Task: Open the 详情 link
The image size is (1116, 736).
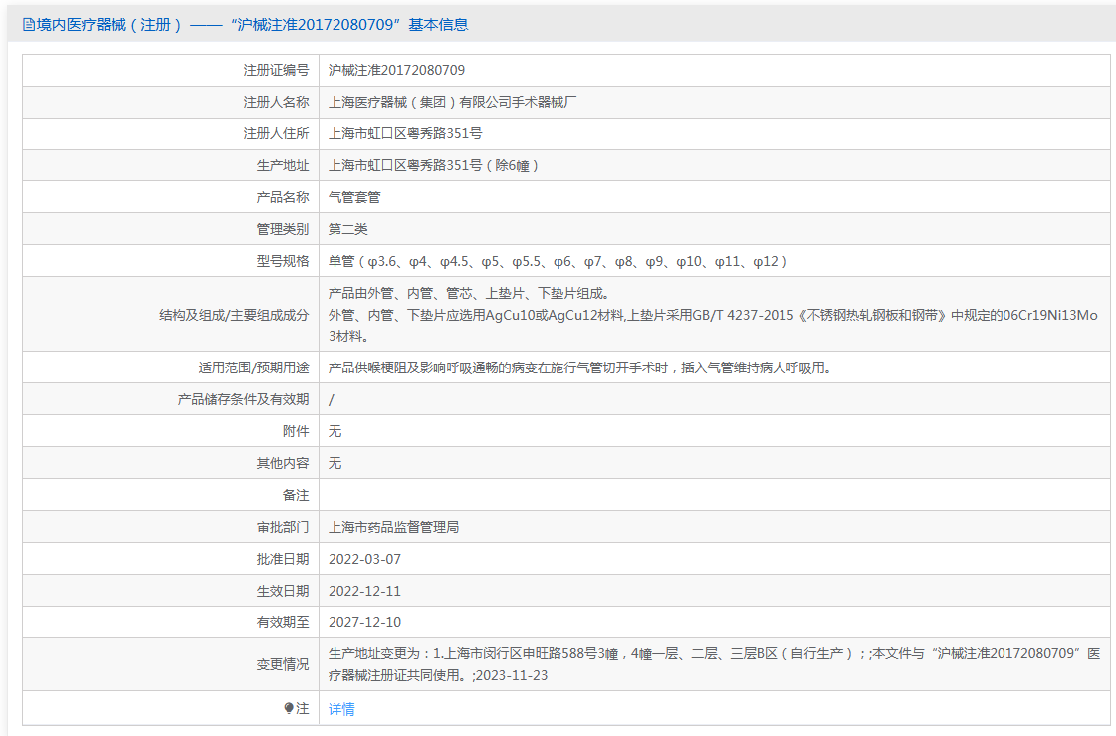Action: 341,709
